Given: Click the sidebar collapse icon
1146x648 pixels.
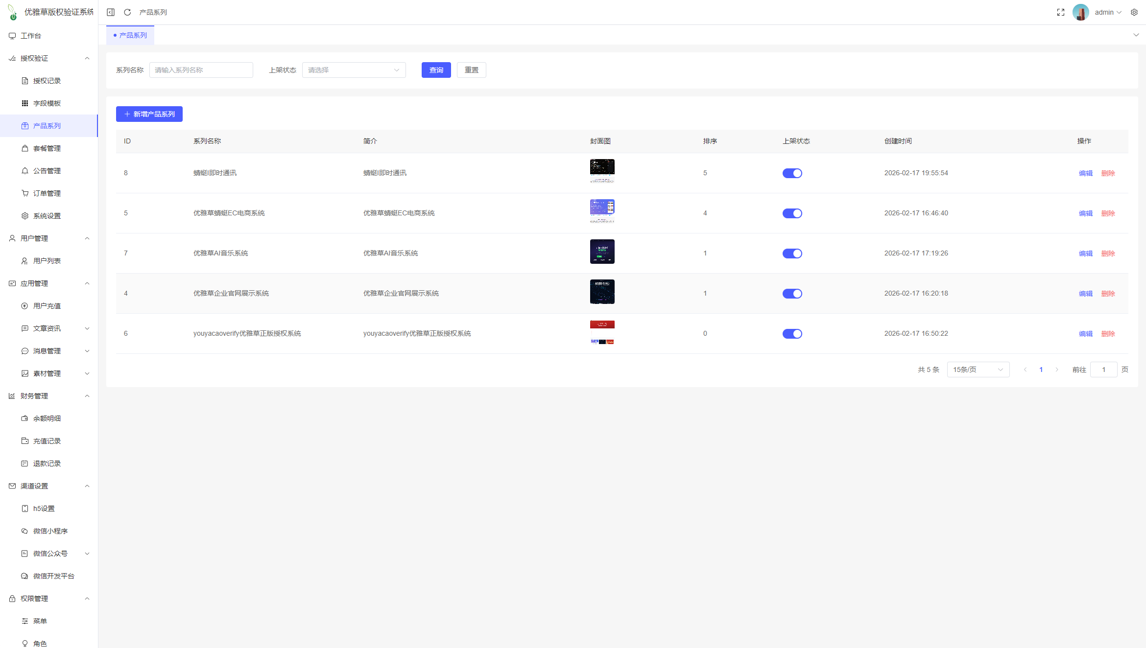Looking at the screenshot, I should (x=111, y=12).
